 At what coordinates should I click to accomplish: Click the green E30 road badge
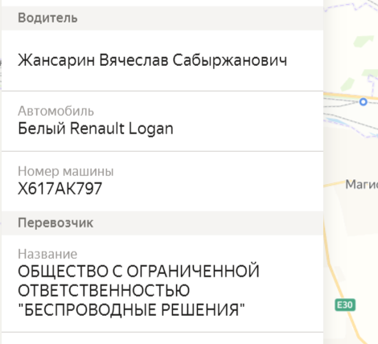pos(345,305)
